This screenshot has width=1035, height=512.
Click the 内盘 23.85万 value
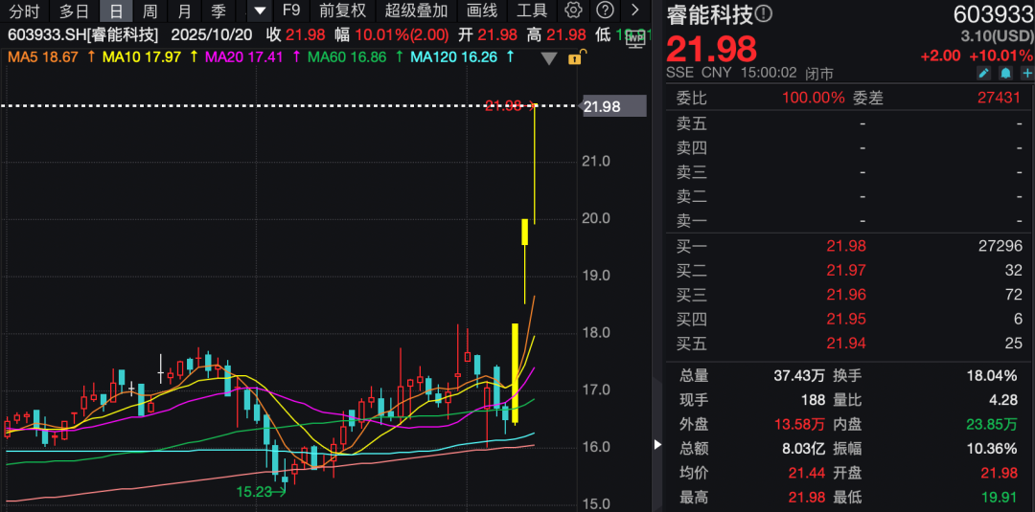(991, 424)
